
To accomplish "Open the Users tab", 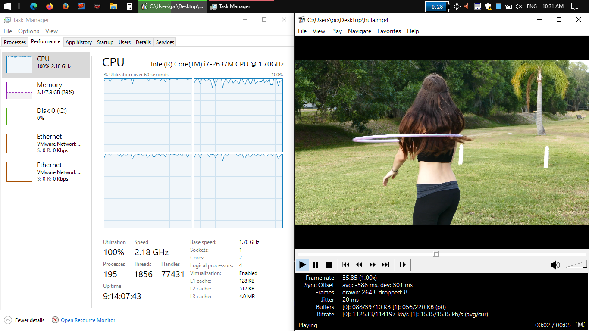I will point(125,42).
